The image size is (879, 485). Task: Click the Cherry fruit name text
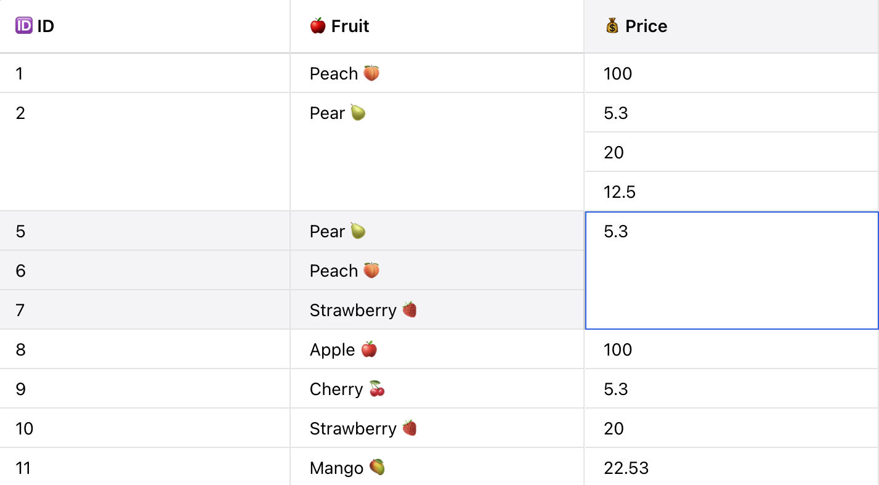click(x=336, y=389)
